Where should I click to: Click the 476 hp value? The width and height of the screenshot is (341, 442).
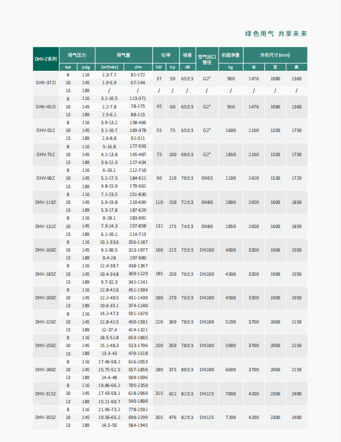pos(173,417)
